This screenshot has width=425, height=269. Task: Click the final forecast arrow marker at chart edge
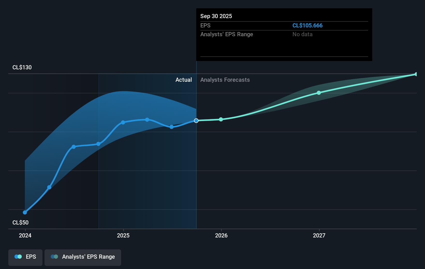point(416,74)
